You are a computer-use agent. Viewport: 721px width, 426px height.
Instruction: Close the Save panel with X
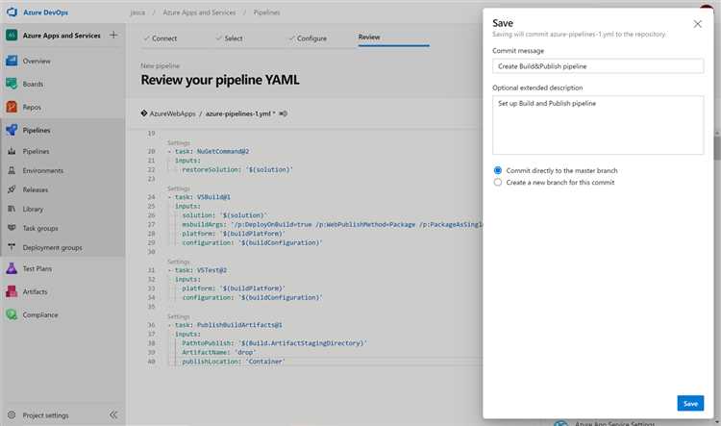coord(698,24)
